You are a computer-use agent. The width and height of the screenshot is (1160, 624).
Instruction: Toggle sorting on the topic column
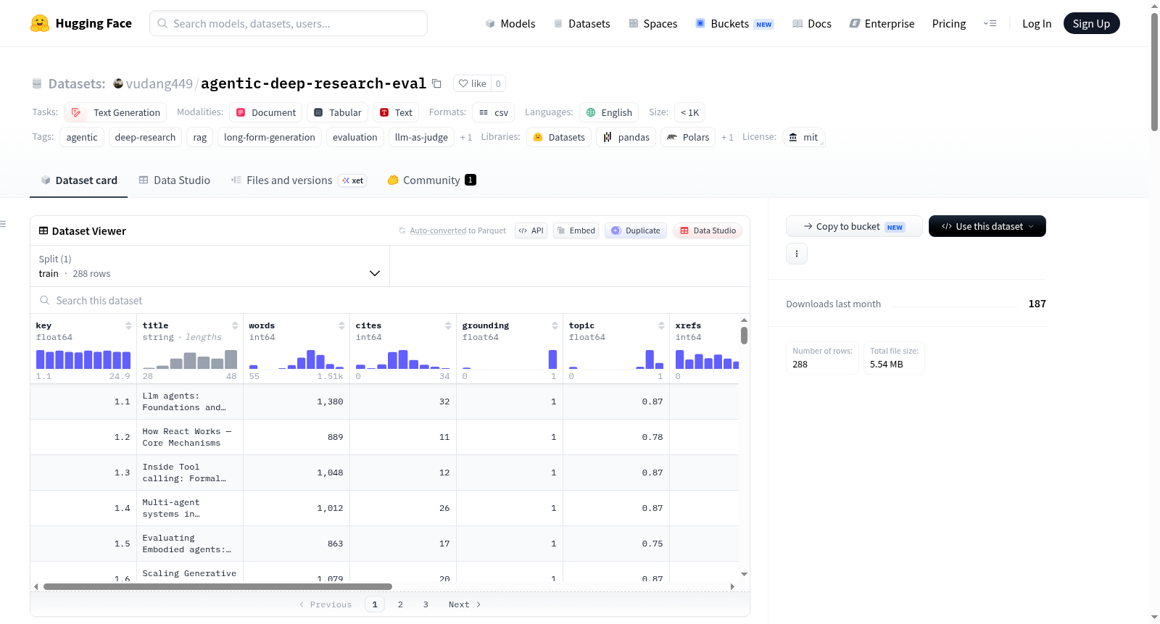tap(661, 325)
